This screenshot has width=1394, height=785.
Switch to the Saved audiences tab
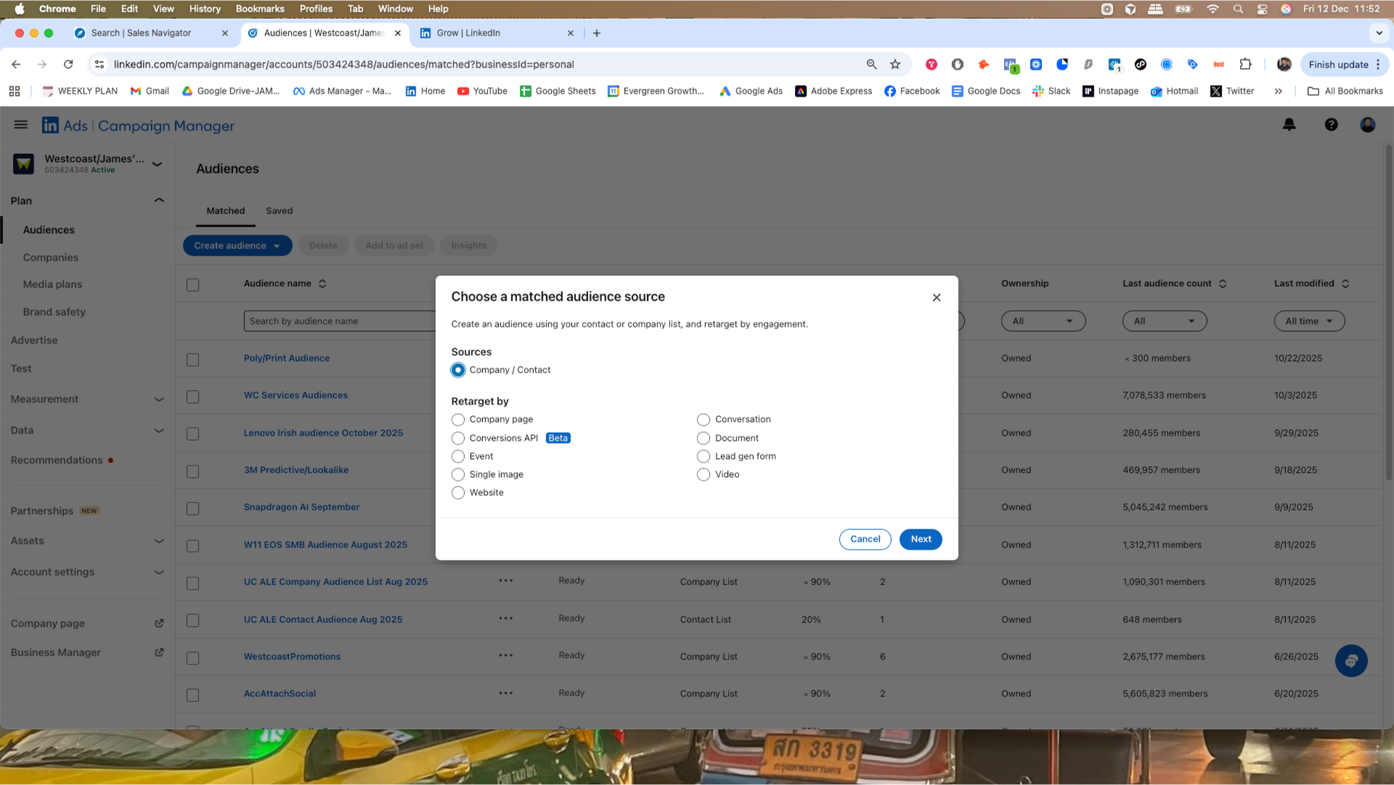[x=279, y=211]
